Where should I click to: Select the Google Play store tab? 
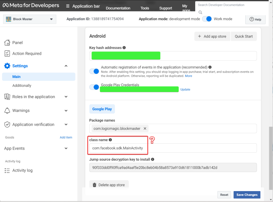click(x=102, y=109)
